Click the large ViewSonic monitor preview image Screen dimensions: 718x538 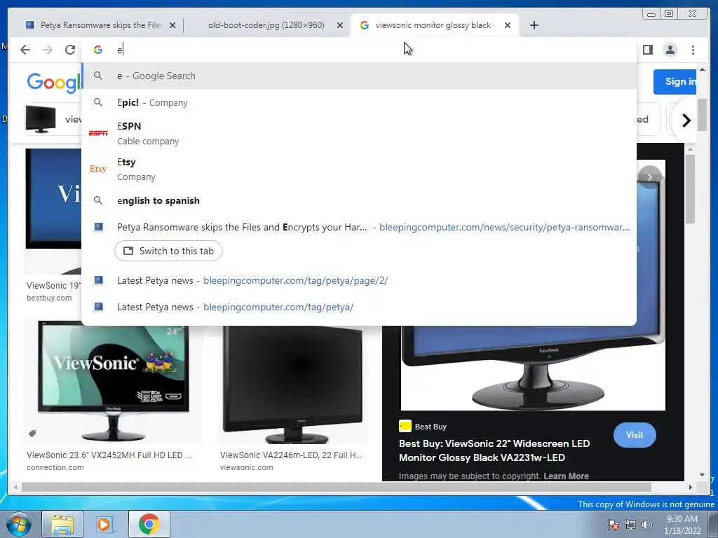(533, 368)
